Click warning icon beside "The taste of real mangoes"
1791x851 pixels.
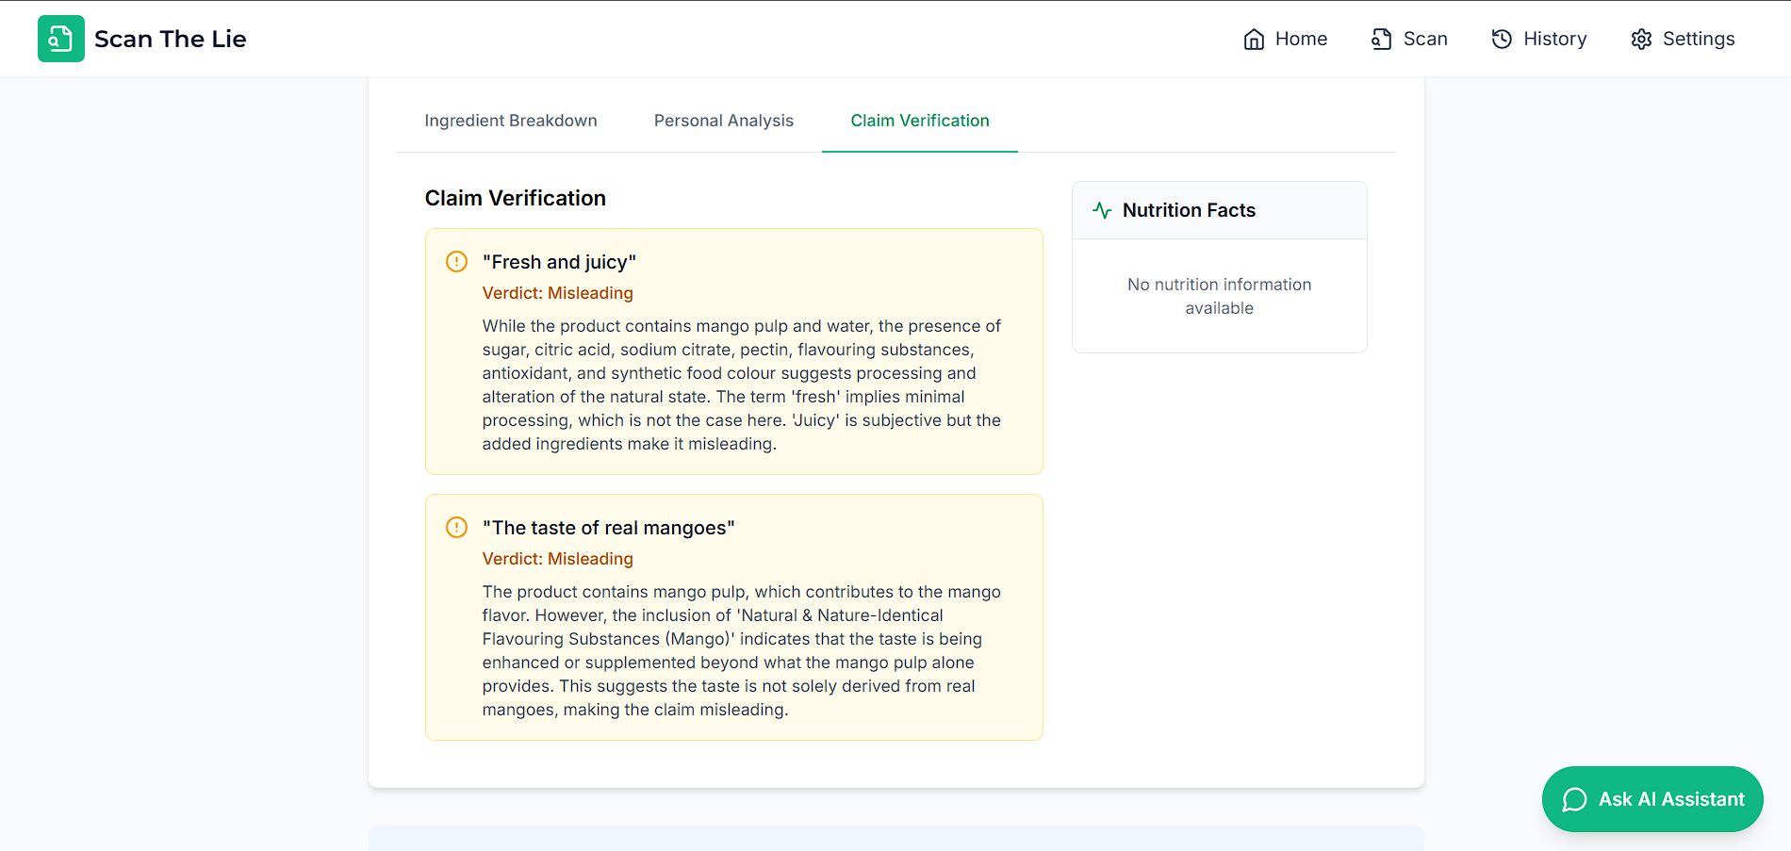click(x=456, y=527)
